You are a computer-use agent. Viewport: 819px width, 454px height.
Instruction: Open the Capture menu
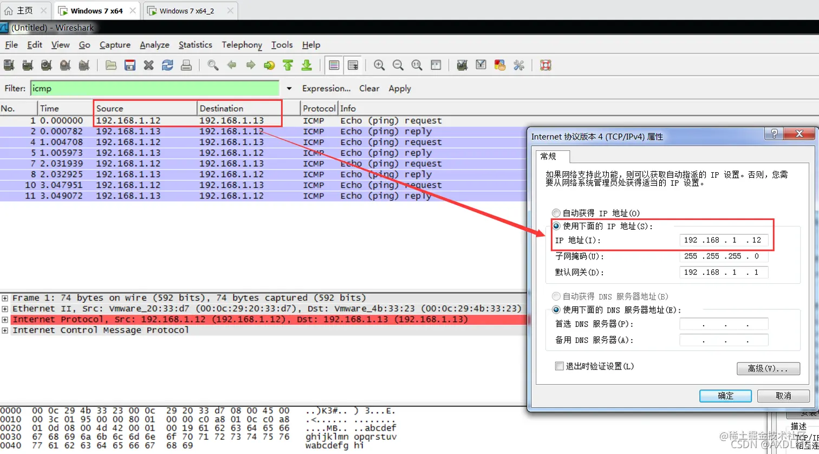[x=115, y=45]
